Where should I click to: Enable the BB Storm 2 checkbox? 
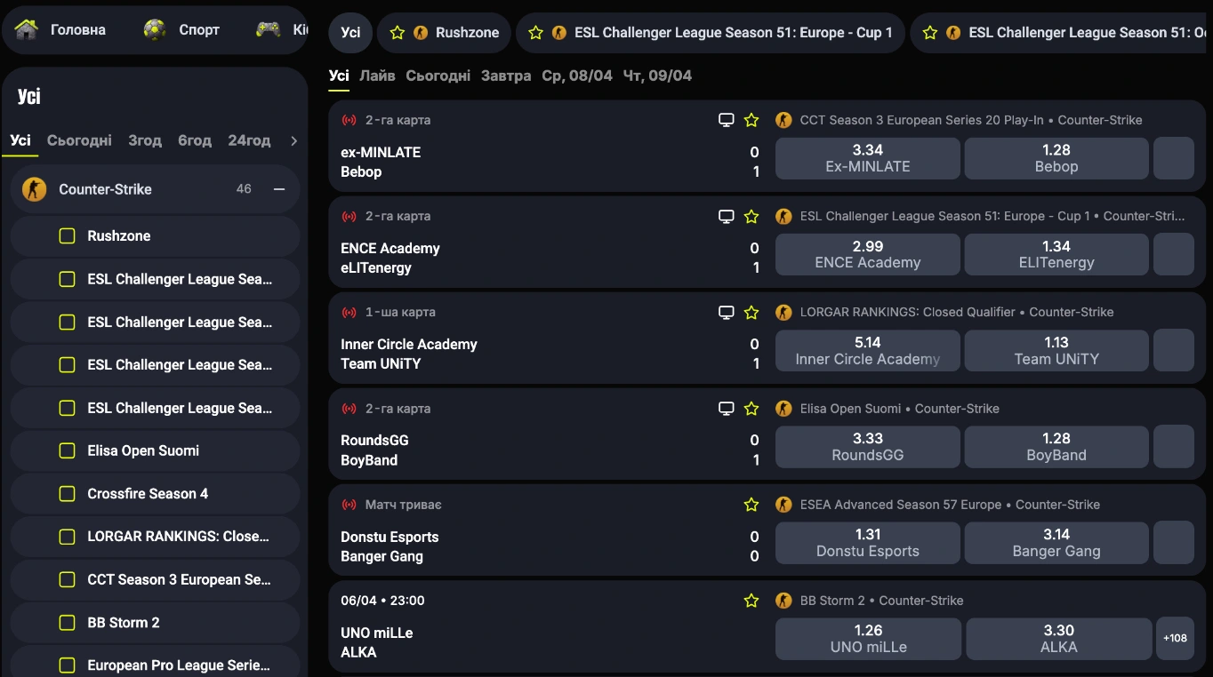(67, 623)
